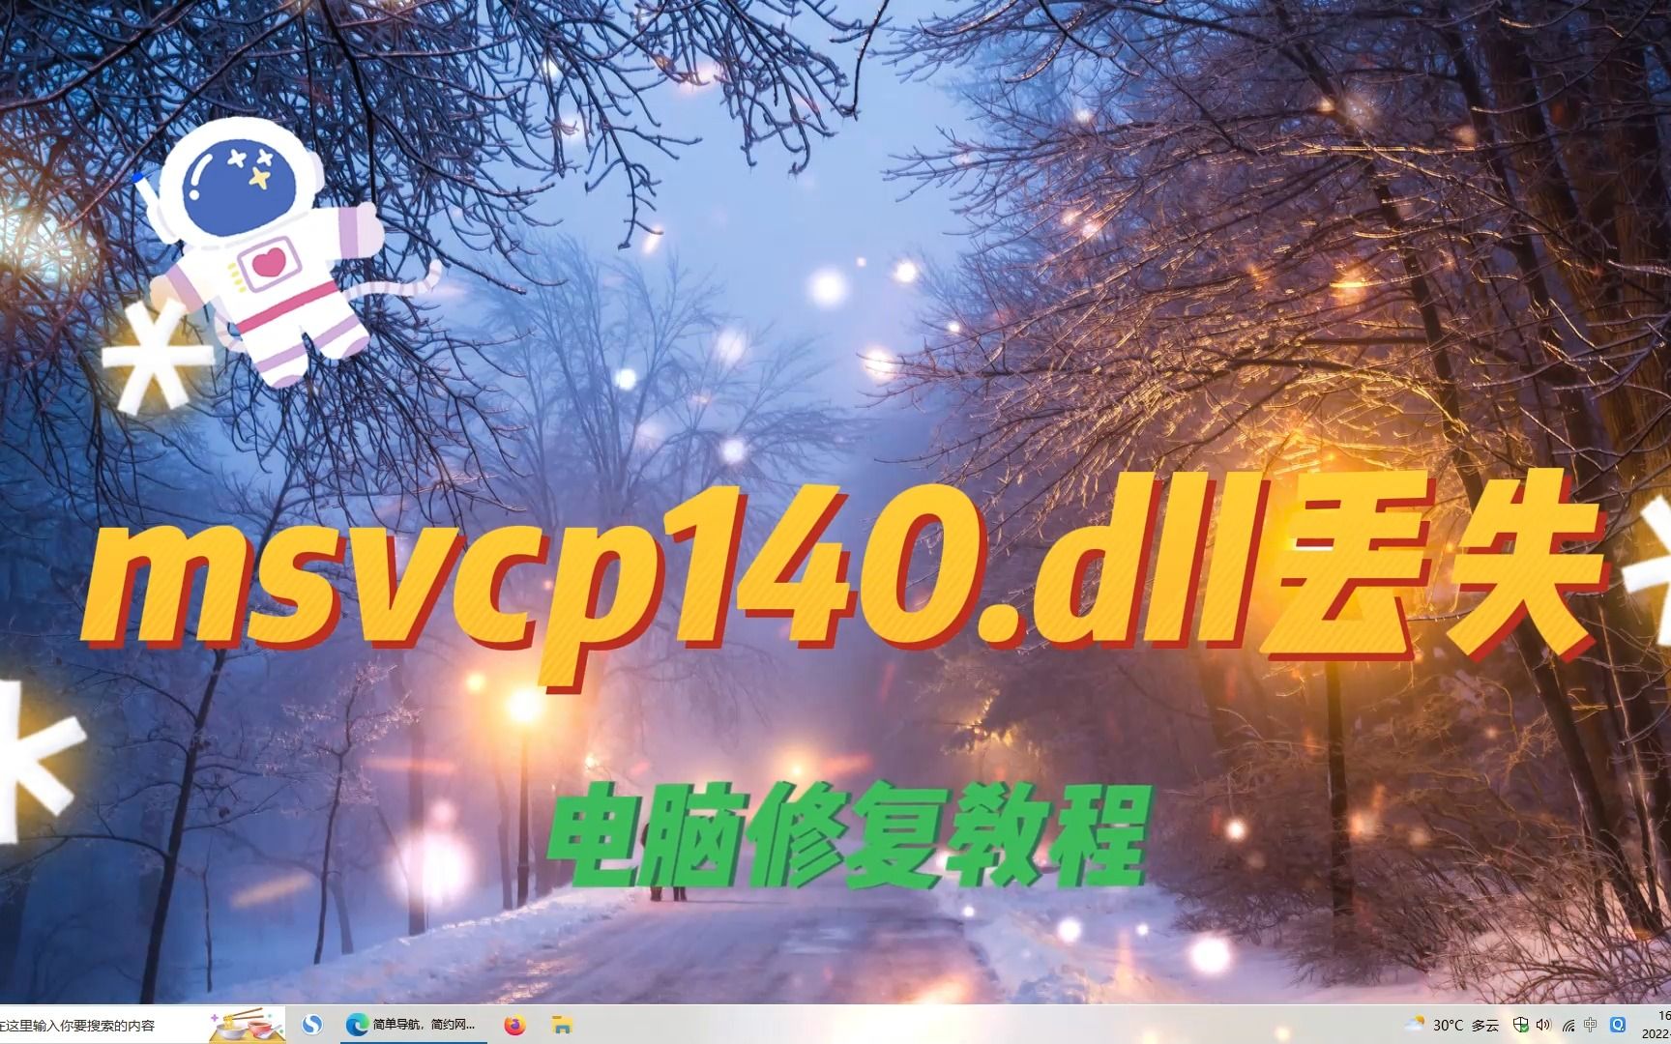The image size is (1671, 1044).
Task: Open the noodle bowl search highlight icon
Action: 247,1025
